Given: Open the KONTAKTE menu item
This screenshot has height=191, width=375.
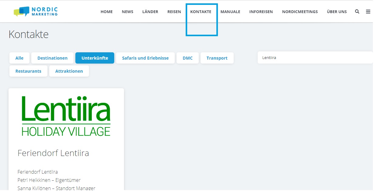Looking at the screenshot, I should click(201, 12).
